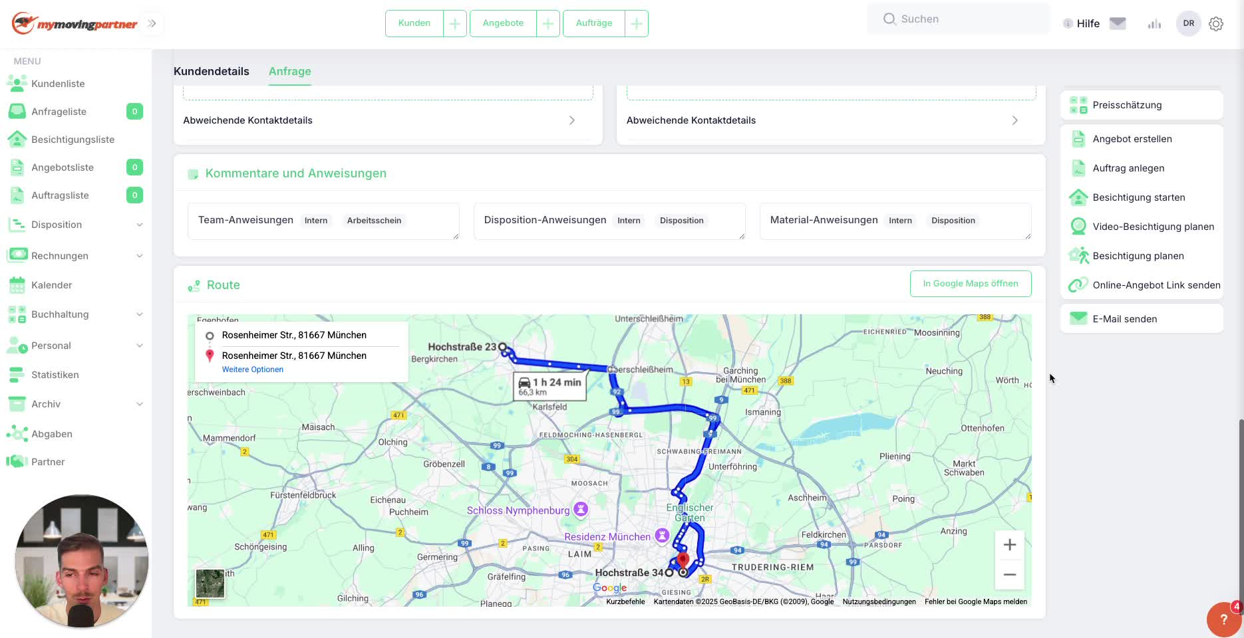The height and width of the screenshot is (638, 1244).
Task: Zoom out on the route map
Action: pos(1009,575)
